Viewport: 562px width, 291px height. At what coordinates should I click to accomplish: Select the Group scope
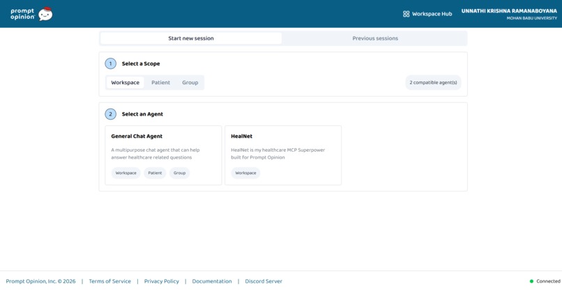pos(190,82)
